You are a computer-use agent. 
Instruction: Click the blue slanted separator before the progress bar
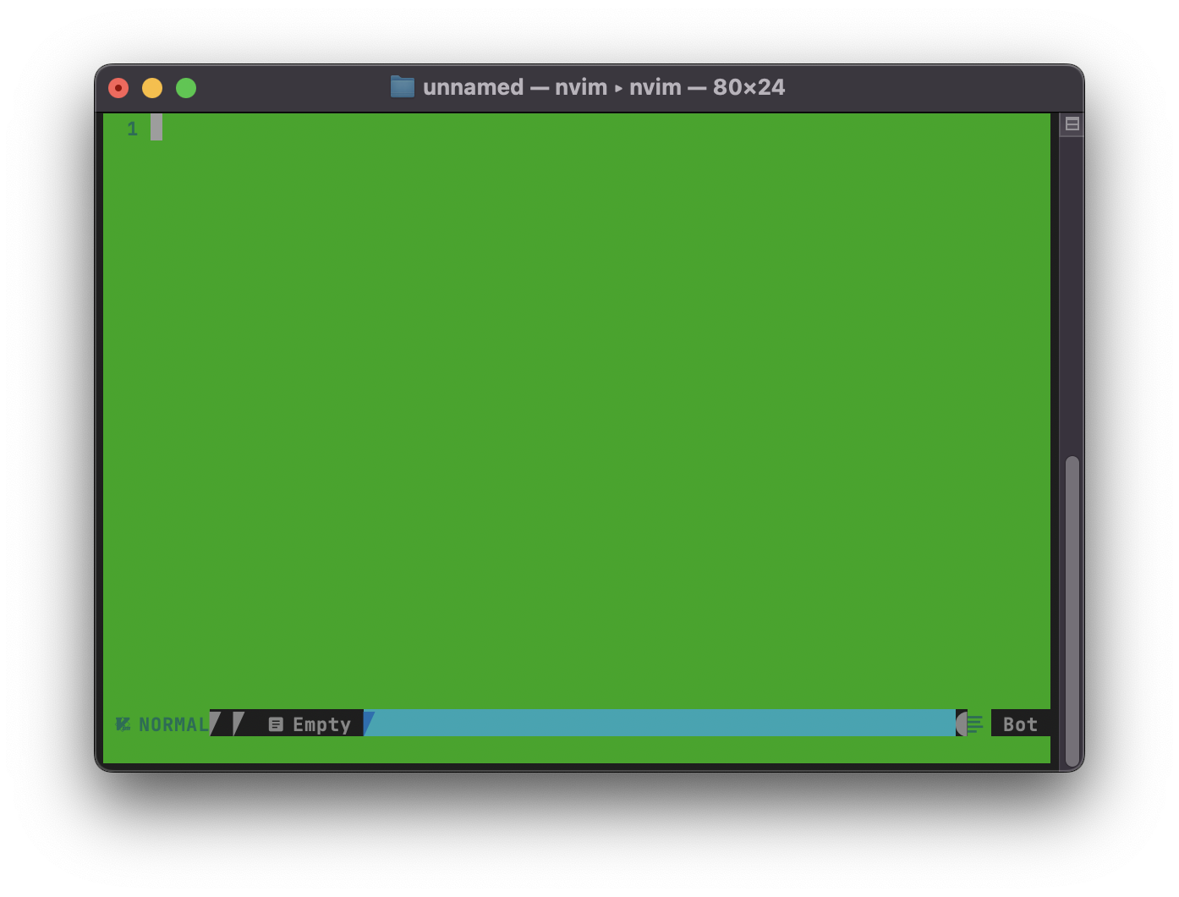tap(369, 724)
